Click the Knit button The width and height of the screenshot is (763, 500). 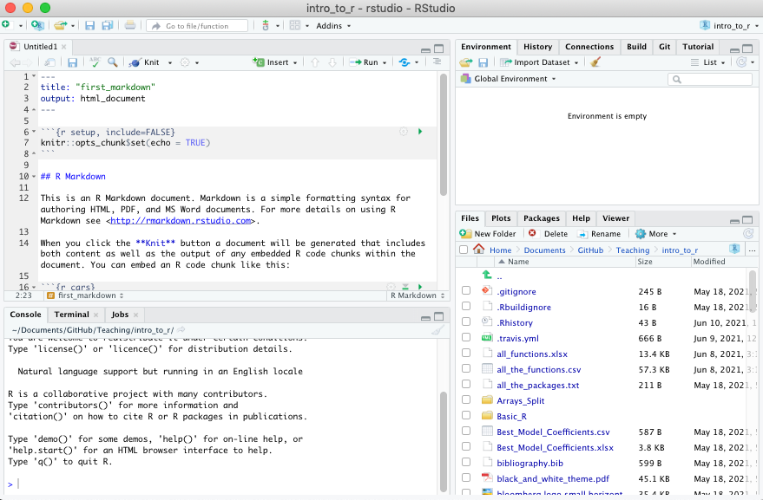[144, 62]
